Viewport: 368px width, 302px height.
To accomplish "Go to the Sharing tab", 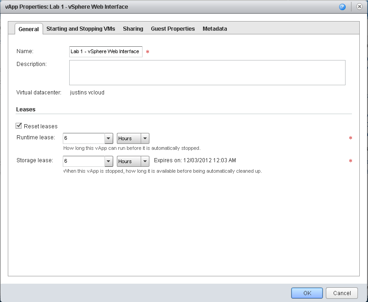I will [133, 28].
